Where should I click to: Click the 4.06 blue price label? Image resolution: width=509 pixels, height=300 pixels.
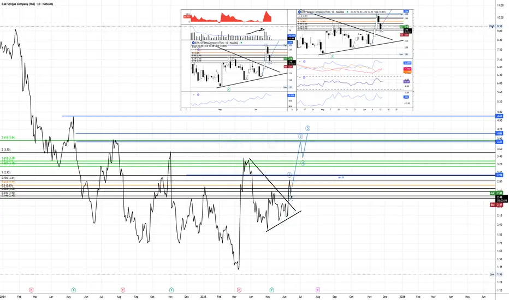tap(500, 133)
